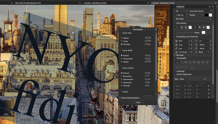Collapse the Positioning and Transform section
218x124 pixels.
(175, 37)
